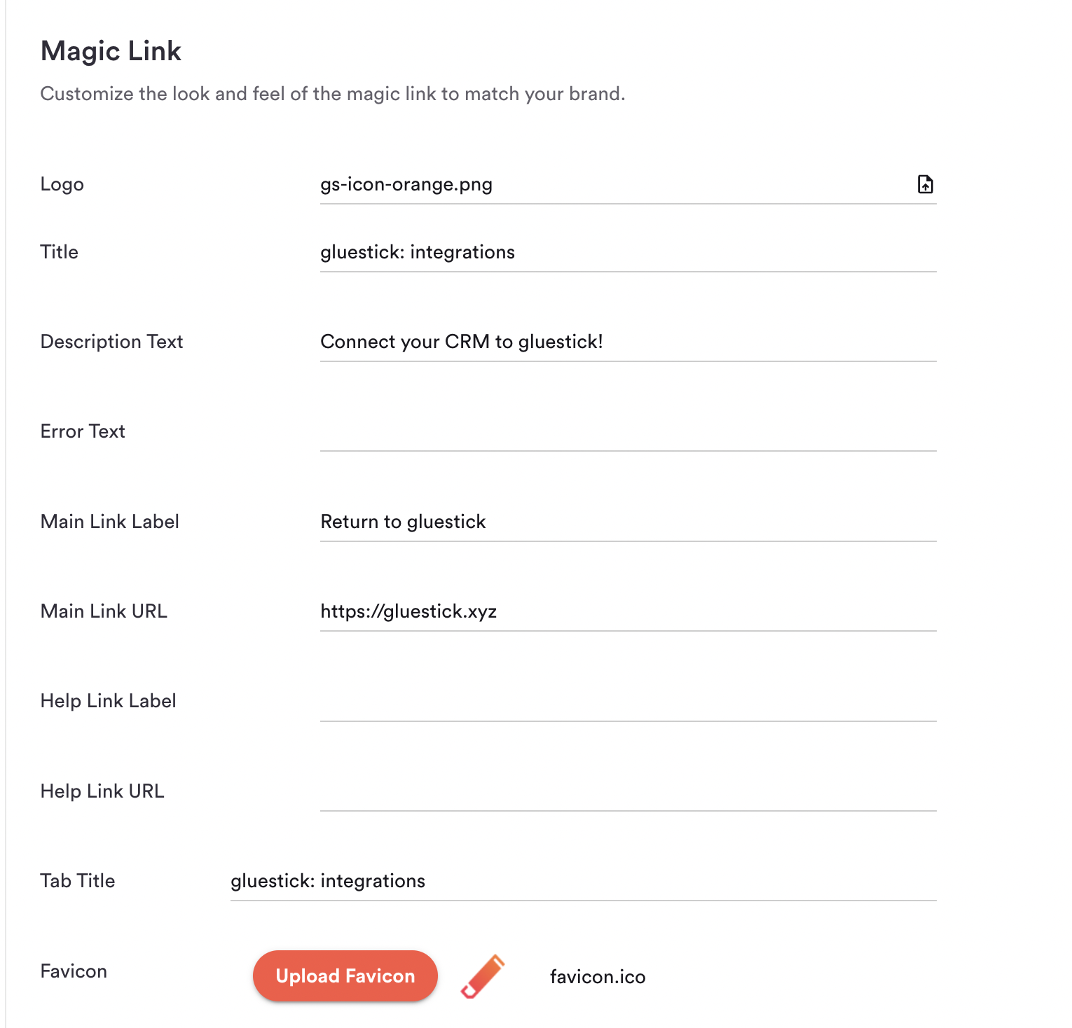Click the Tab Title label text

(78, 881)
